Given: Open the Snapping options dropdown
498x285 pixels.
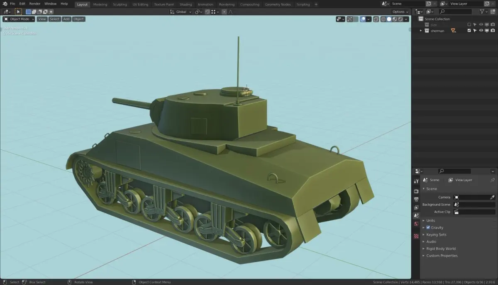Looking at the screenshot, I should 215,12.
